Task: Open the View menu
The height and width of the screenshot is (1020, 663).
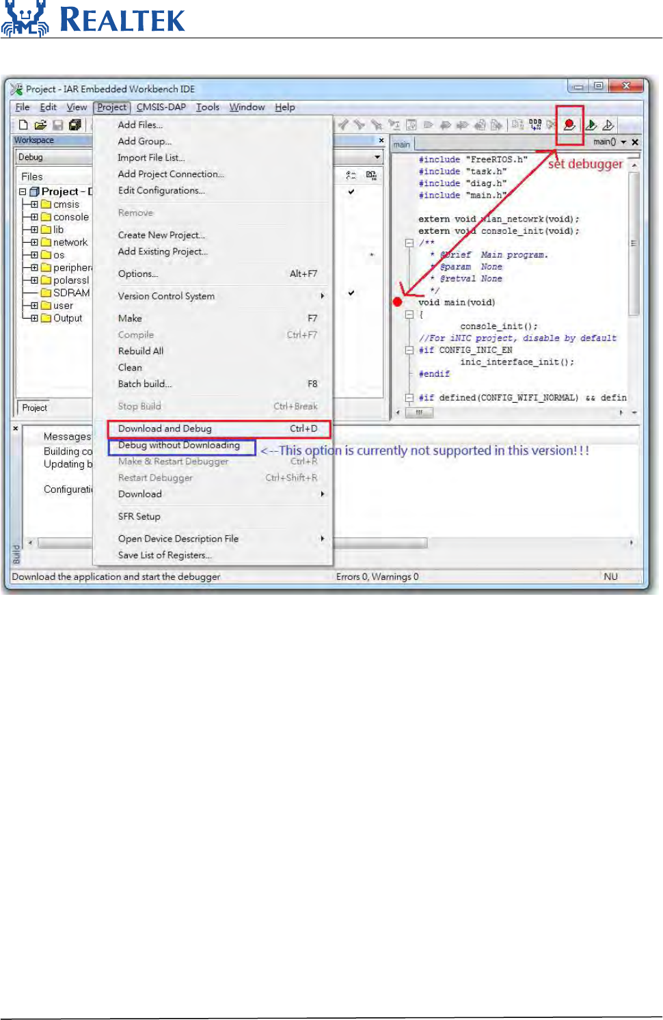Action: tap(77, 107)
